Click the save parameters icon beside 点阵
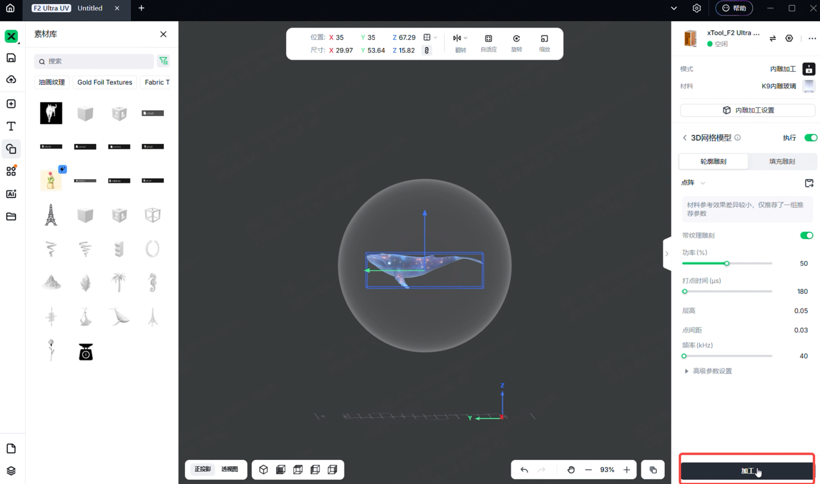The width and height of the screenshot is (820, 484). (809, 183)
